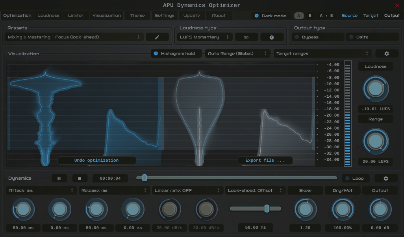Close the APU Dynamics Optimizer window
This screenshot has width=404, height=237.
(x=397, y=5)
